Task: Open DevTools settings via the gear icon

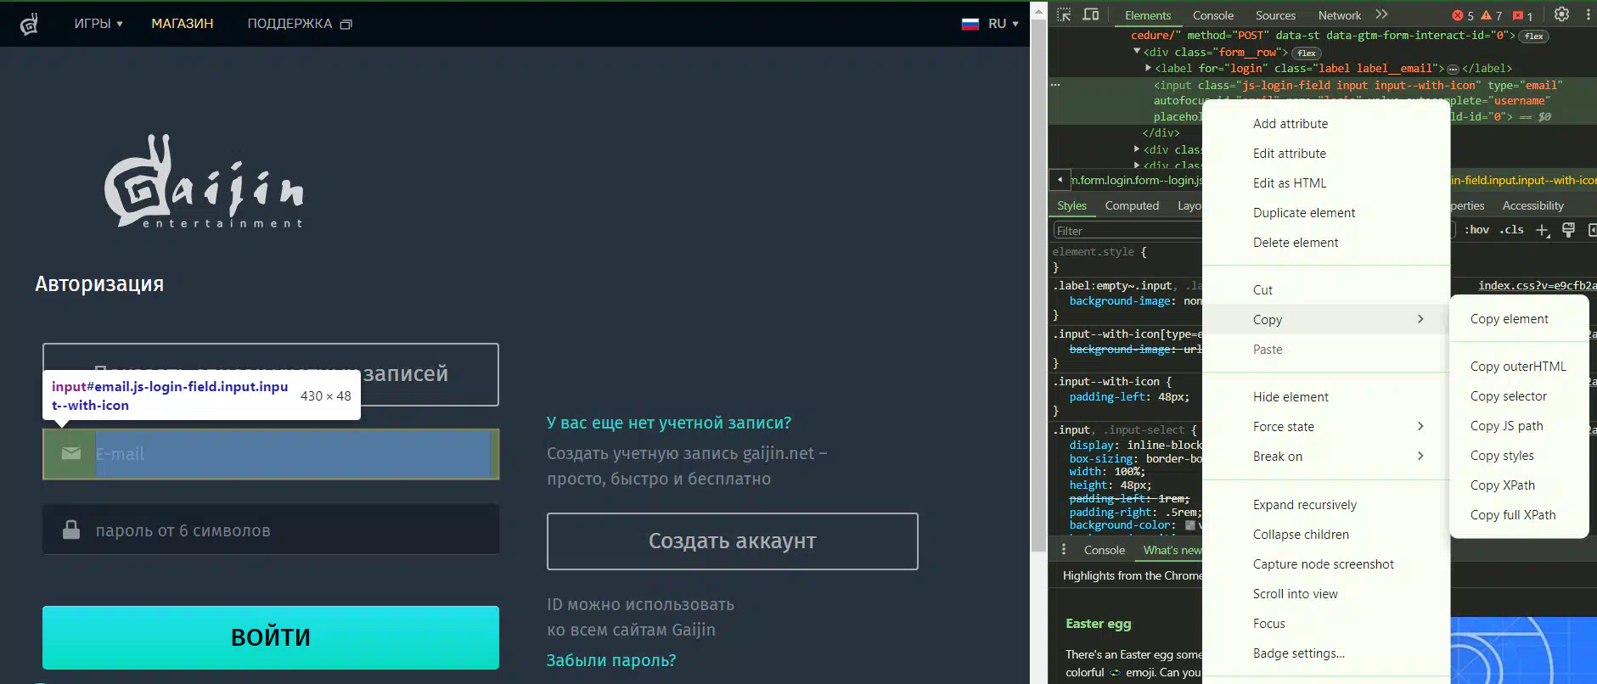Action: click(x=1561, y=14)
